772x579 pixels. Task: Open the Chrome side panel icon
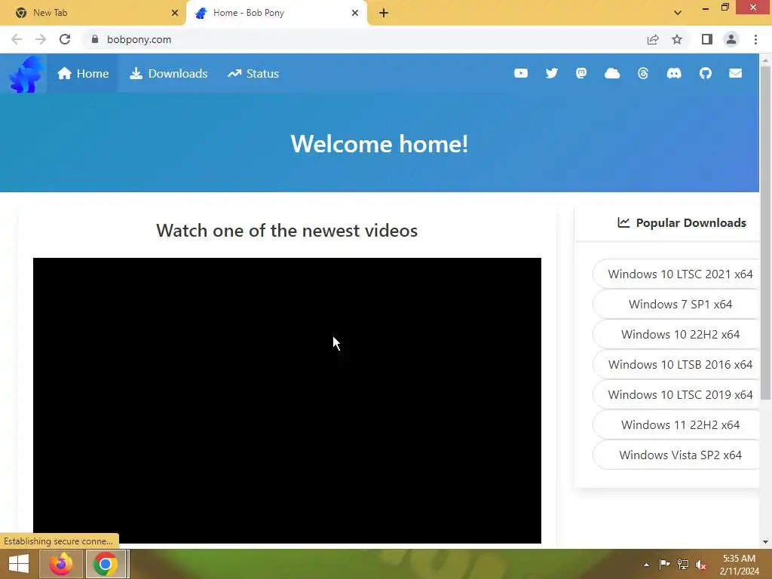point(707,39)
